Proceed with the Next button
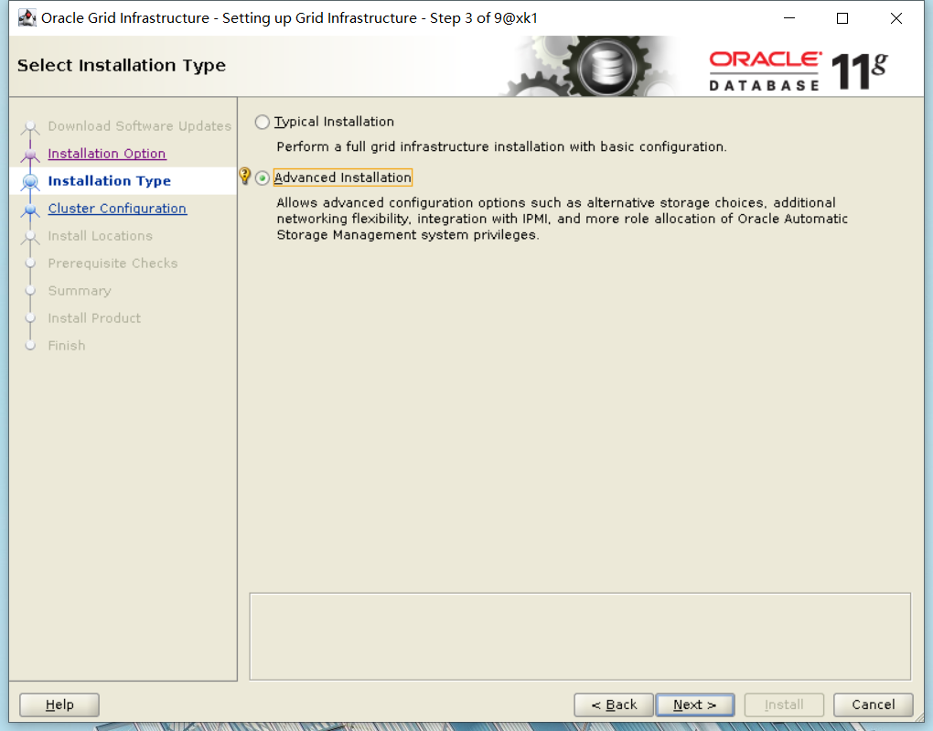Screen dimensions: 933x731 694,704
